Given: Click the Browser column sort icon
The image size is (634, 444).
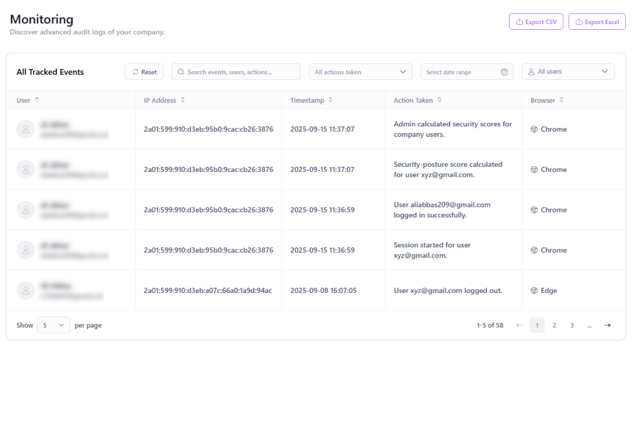Looking at the screenshot, I should (562, 100).
